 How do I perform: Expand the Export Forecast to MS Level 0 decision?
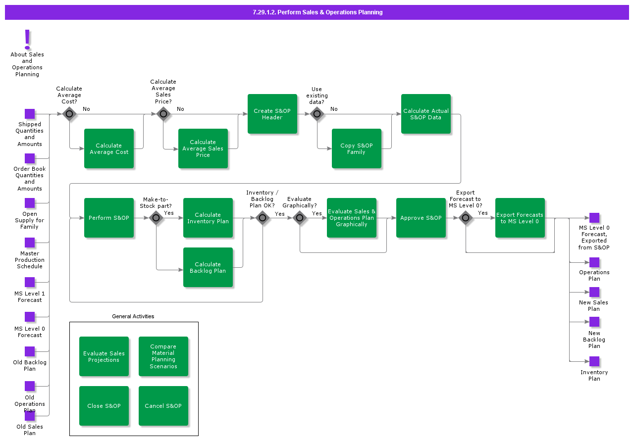point(465,218)
